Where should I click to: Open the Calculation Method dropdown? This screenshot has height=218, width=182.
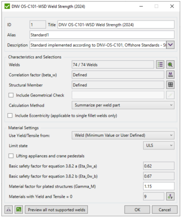tap(123, 105)
